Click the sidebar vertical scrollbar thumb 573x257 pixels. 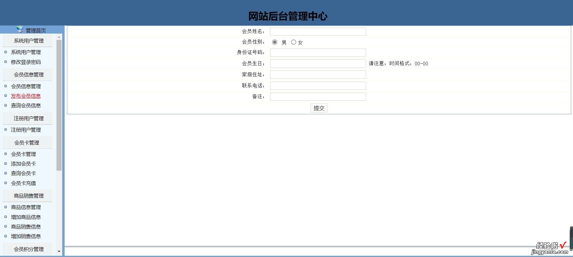click(x=59, y=105)
